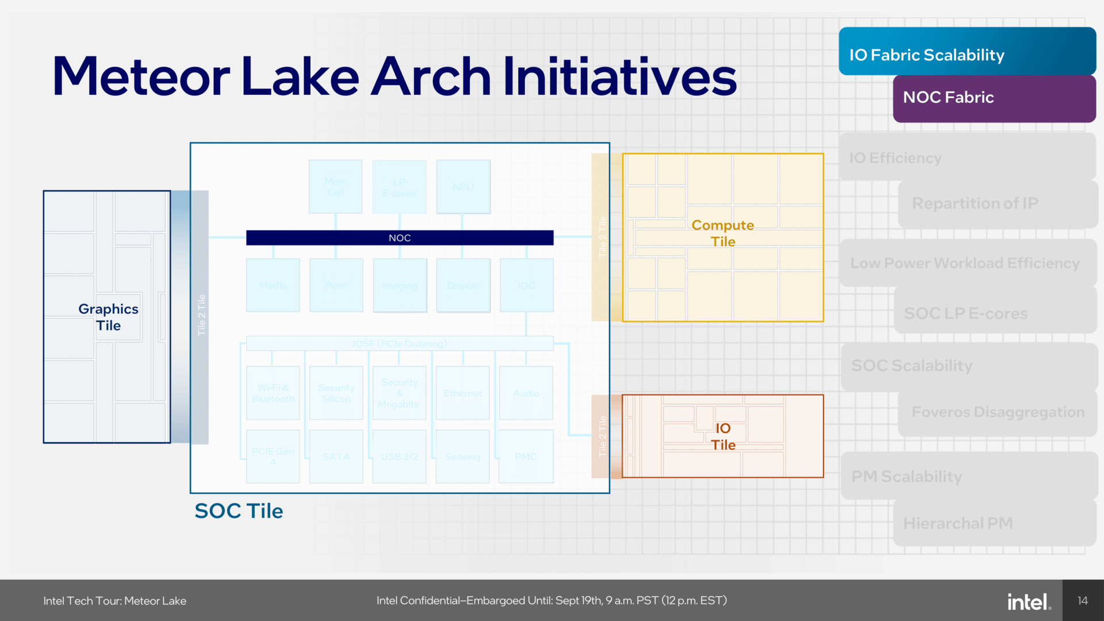Click the Media block under NOC
Viewport: 1104px width, 621px height.
273,285
